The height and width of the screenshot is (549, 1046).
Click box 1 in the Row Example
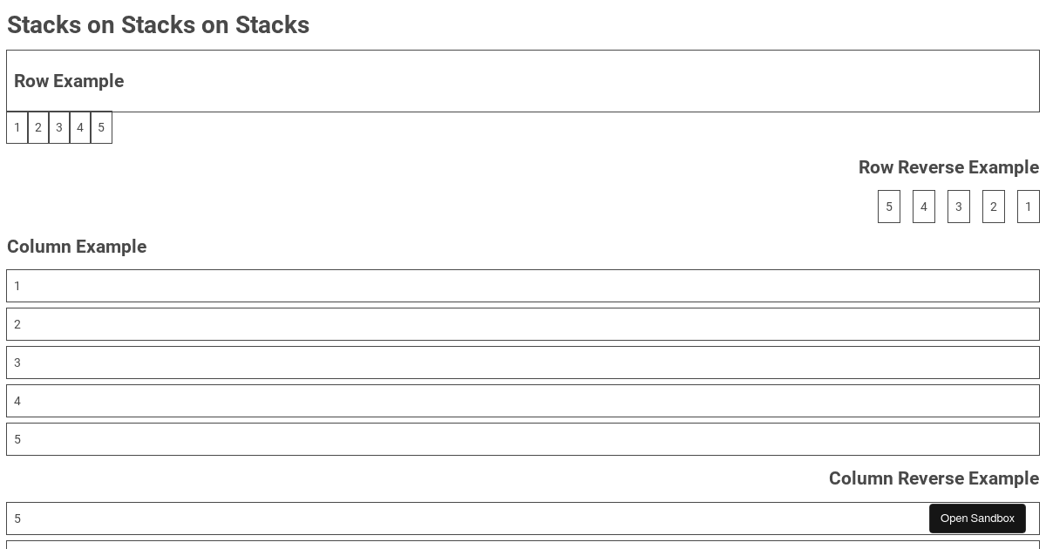coord(17,127)
